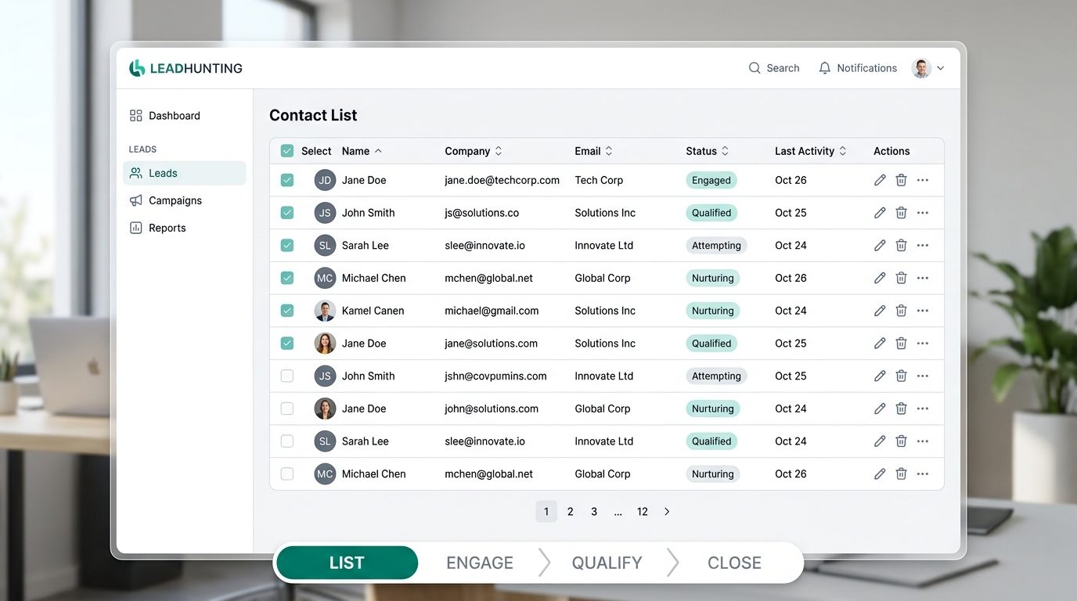Select the LIST stage tab

coord(347,563)
